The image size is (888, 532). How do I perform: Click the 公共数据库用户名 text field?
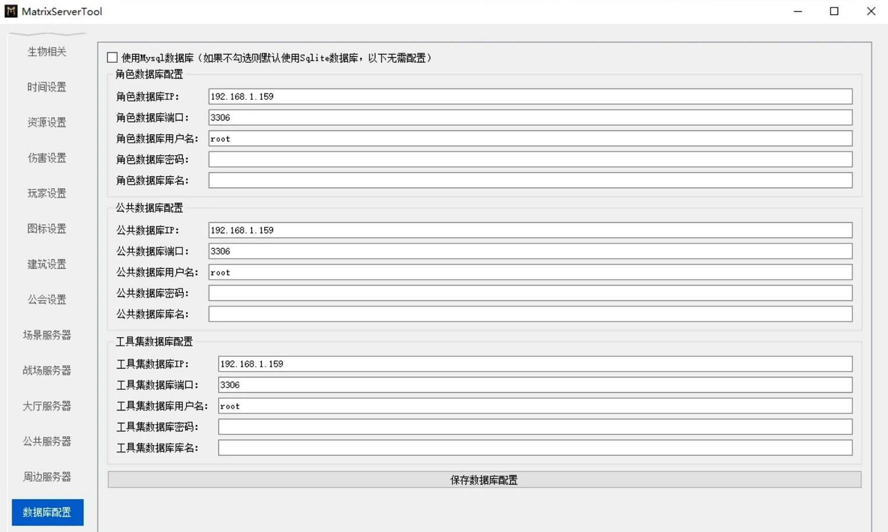pyautogui.click(x=530, y=272)
